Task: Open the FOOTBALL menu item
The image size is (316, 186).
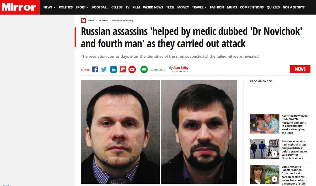Action: click(100, 7)
